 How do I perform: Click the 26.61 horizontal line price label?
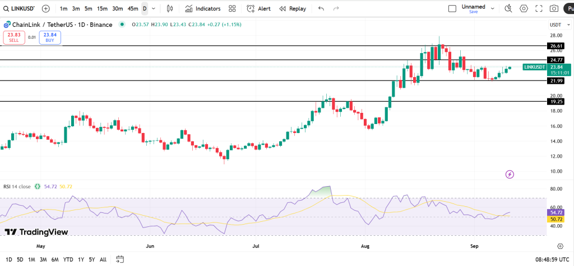pos(555,46)
